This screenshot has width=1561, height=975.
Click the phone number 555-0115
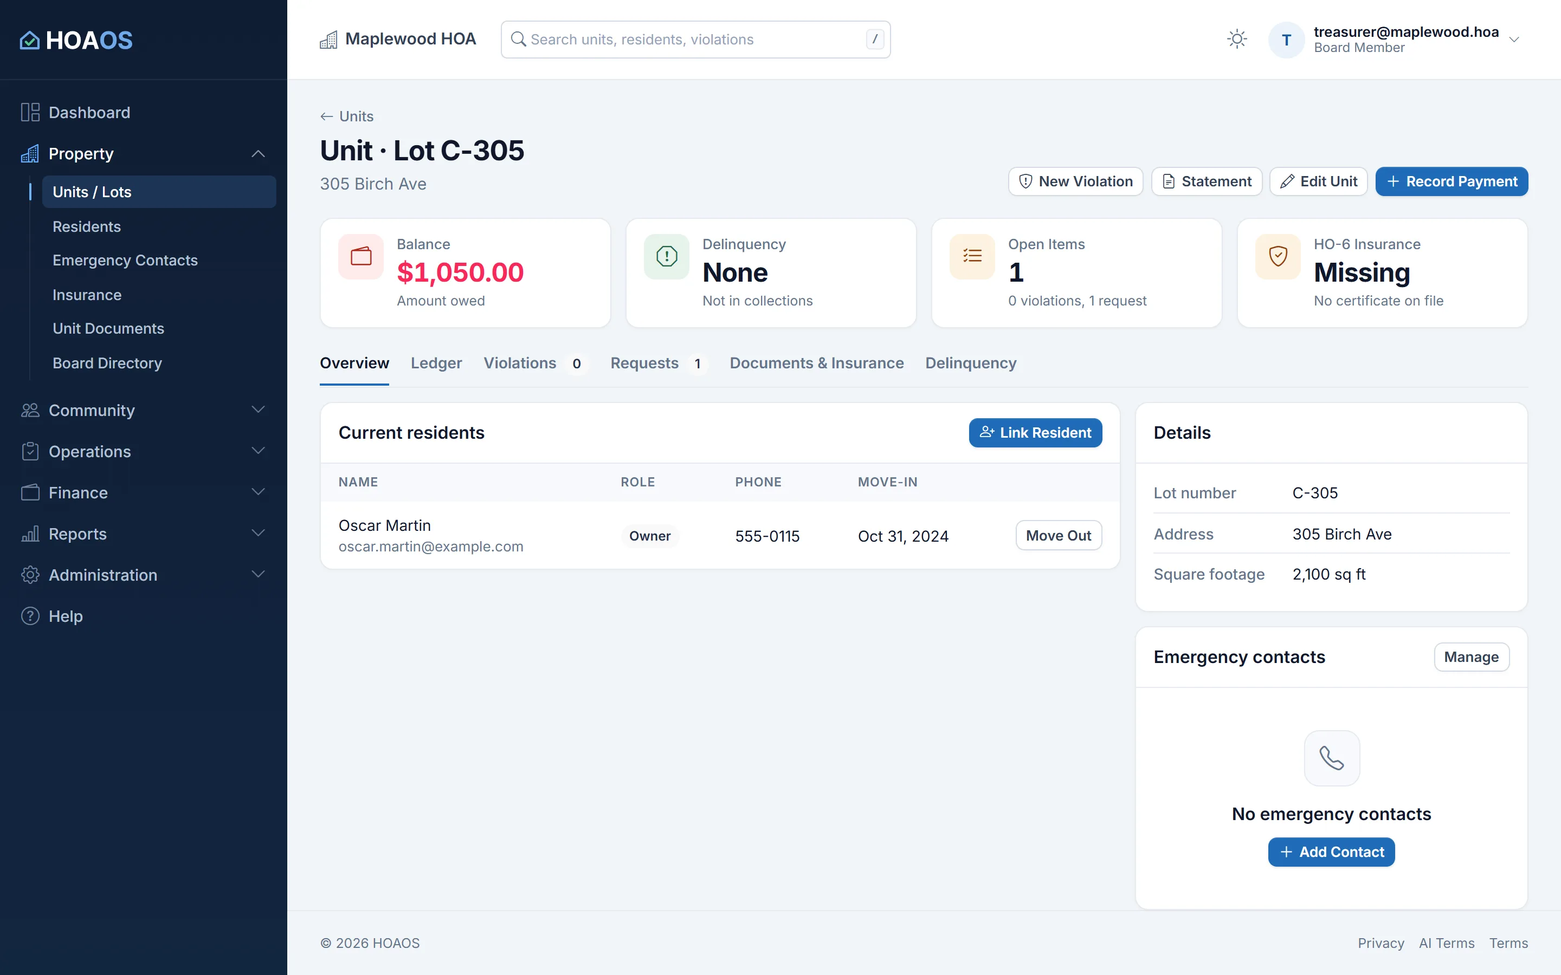click(x=767, y=536)
